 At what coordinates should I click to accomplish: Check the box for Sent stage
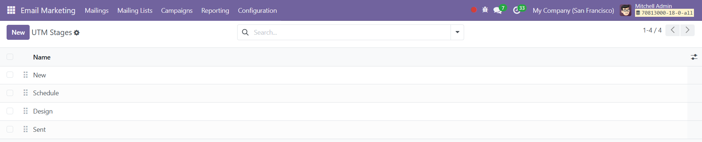tap(10, 129)
